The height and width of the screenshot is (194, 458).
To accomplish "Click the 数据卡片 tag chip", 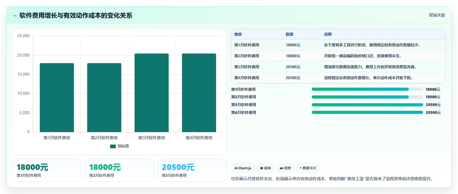I will 308,168.
